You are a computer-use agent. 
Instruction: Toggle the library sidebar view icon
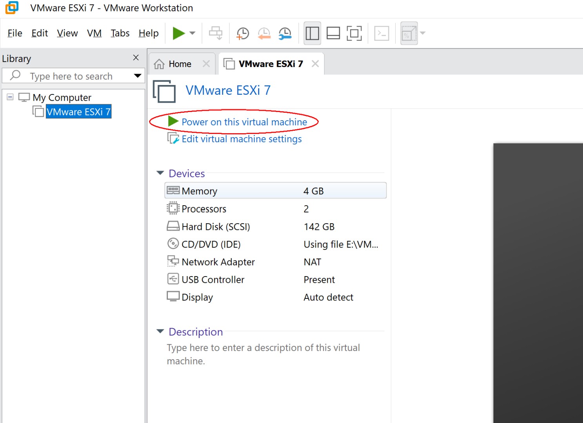click(312, 33)
